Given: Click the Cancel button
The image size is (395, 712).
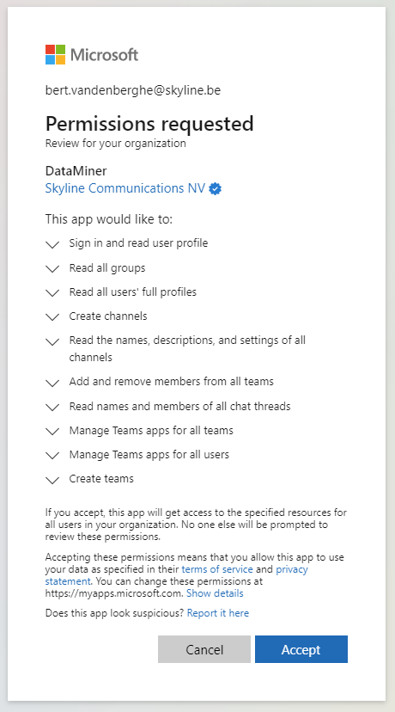Looking at the screenshot, I should [204, 649].
